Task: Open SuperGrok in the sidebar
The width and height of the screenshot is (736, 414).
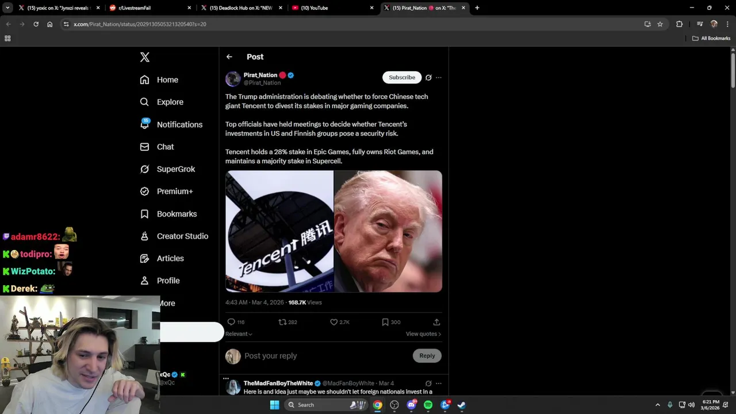Action: (168, 169)
